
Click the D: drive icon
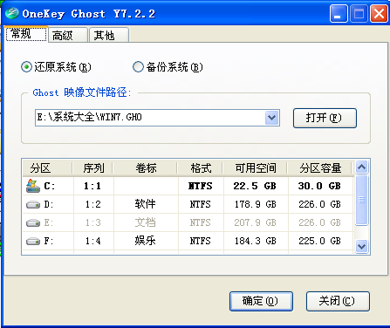point(33,205)
